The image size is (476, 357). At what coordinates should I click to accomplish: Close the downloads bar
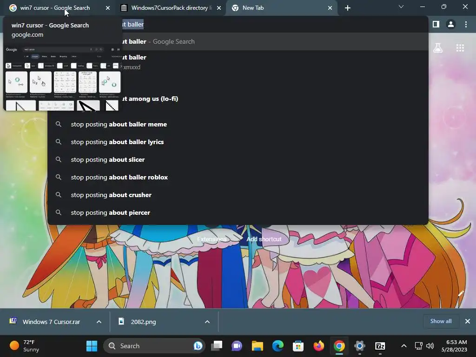pyautogui.click(x=468, y=321)
